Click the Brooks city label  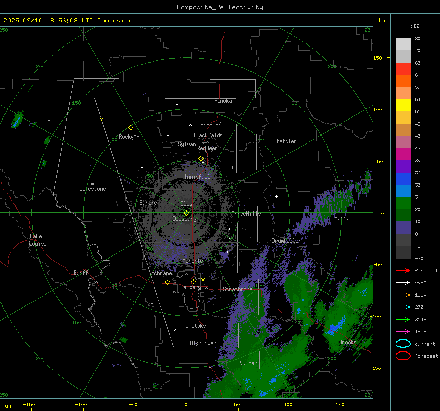pyautogui.click(x=348, y=342)
